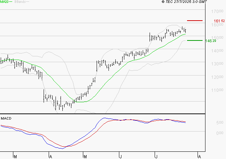The image size is (226, 159).
Task: Click the BBands legend label
Action: pos(20,2)
